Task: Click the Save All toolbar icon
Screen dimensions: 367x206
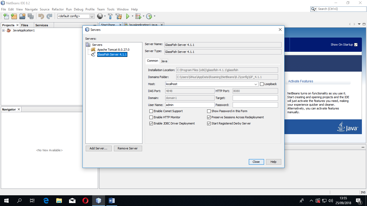Action: coord(30,16)
